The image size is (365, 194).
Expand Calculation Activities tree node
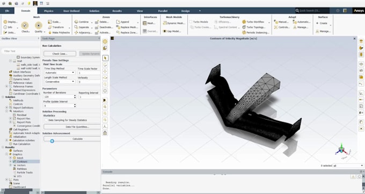[7, 140]
